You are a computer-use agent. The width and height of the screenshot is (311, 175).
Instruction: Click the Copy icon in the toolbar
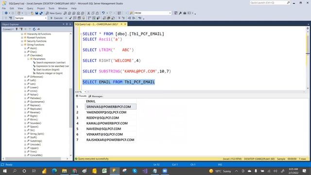click(x=93, y=13)
